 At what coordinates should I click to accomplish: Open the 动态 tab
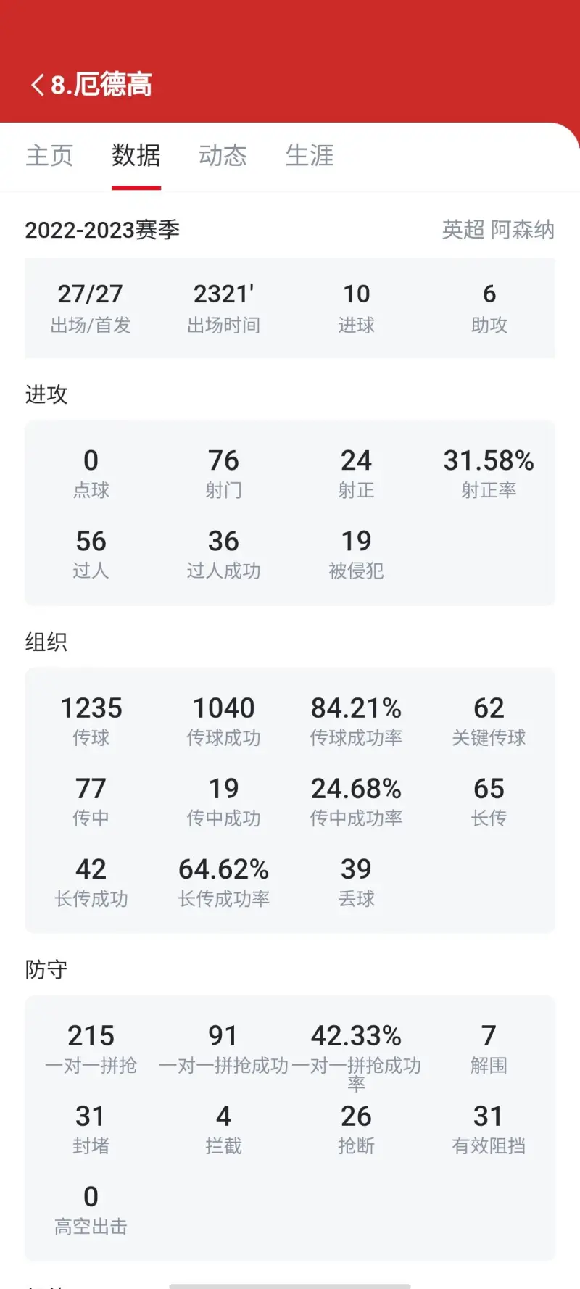(223, 155)
